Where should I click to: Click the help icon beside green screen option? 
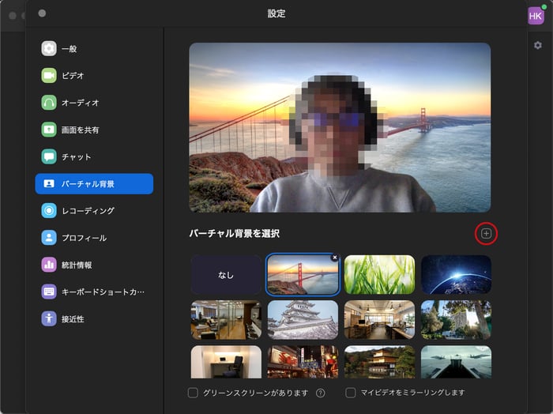321,393
